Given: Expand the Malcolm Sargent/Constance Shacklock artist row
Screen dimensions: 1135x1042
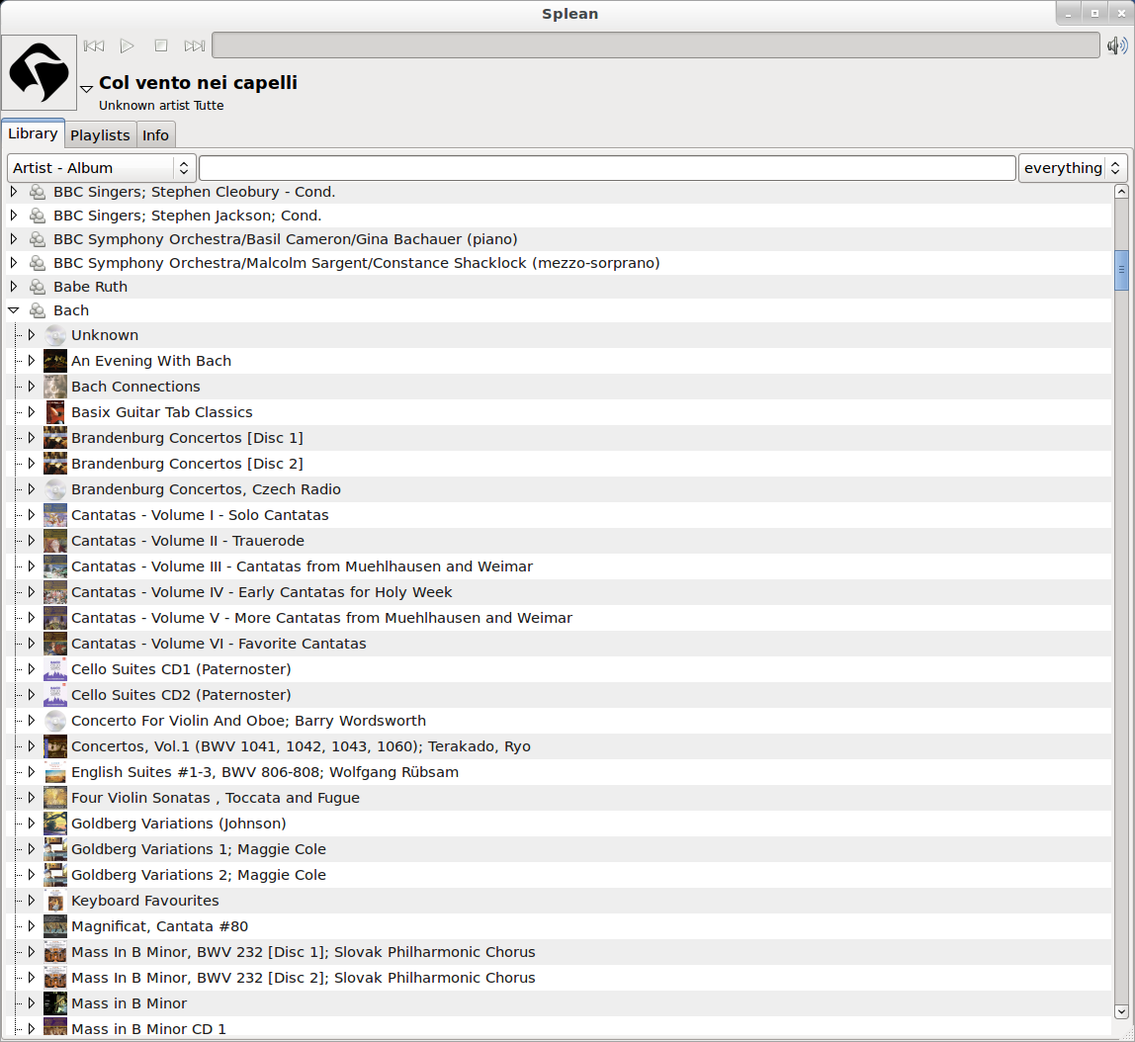Looking at the screenshot, I should click(14, 263).
